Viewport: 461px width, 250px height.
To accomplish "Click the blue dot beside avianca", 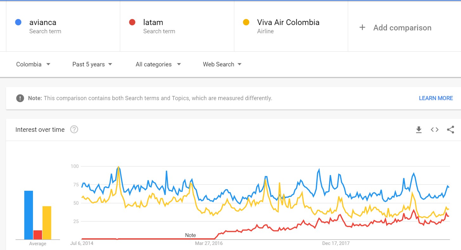I will (x=18, y=22).
